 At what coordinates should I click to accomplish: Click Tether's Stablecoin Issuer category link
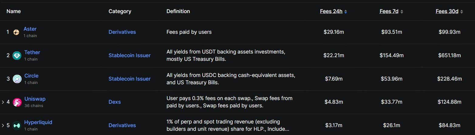click(x=129, y=55)
